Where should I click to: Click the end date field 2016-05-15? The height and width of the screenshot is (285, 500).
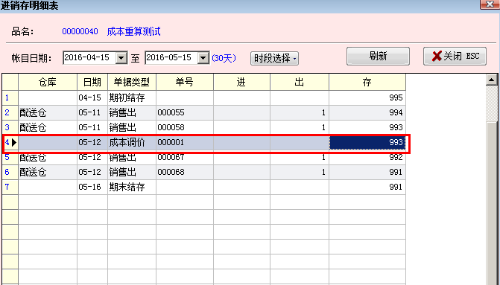click(x=171, y=57)
